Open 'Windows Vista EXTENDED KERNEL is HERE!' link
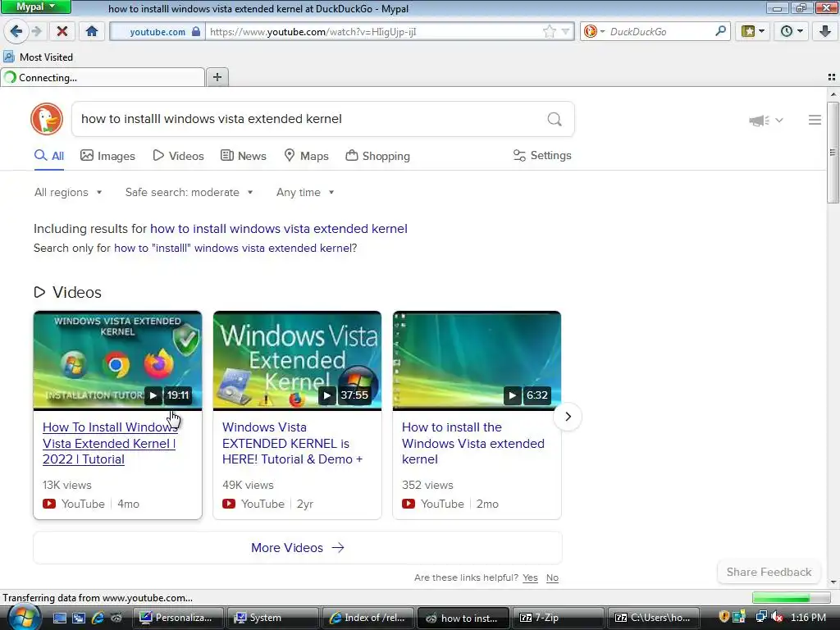The image size is (840, 630). 293,443
